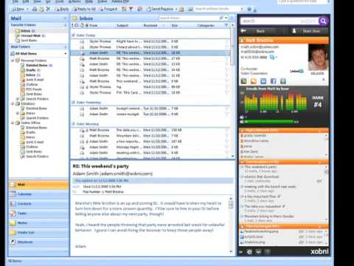The width and height of the screenshot is (354, 266).
Task: Open the Edit menu
Action: point(26,1)
